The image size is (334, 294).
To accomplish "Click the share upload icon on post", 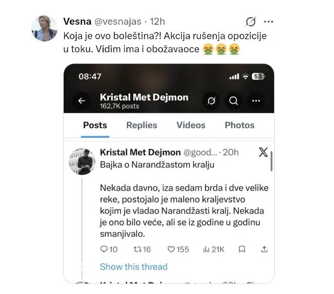I will 264,249.
